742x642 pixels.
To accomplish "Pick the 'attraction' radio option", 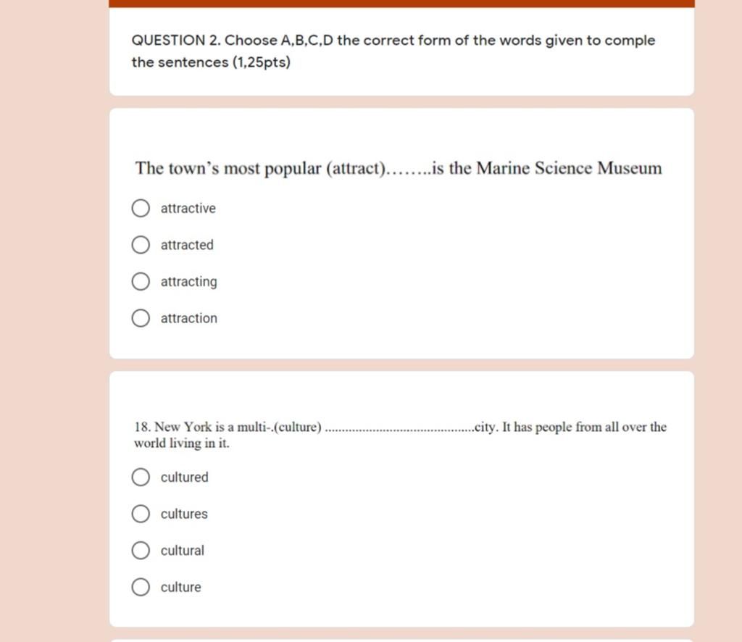I will tap(141, 318).
